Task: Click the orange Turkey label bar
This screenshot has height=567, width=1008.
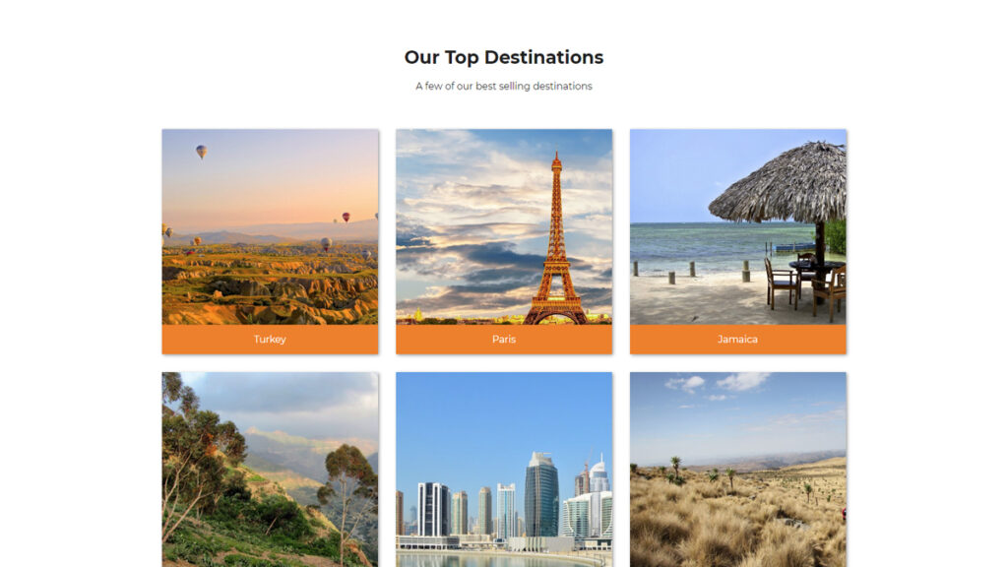Action: pos(270,340)
